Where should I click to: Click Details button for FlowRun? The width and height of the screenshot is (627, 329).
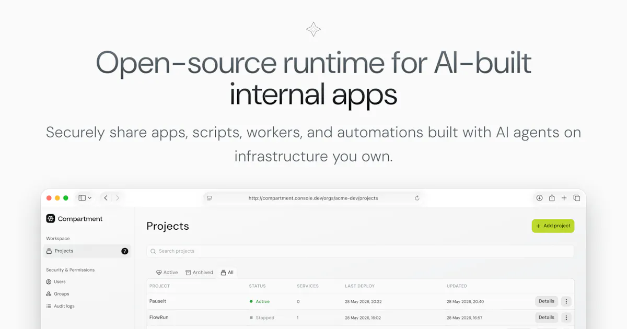click(547, 318)
